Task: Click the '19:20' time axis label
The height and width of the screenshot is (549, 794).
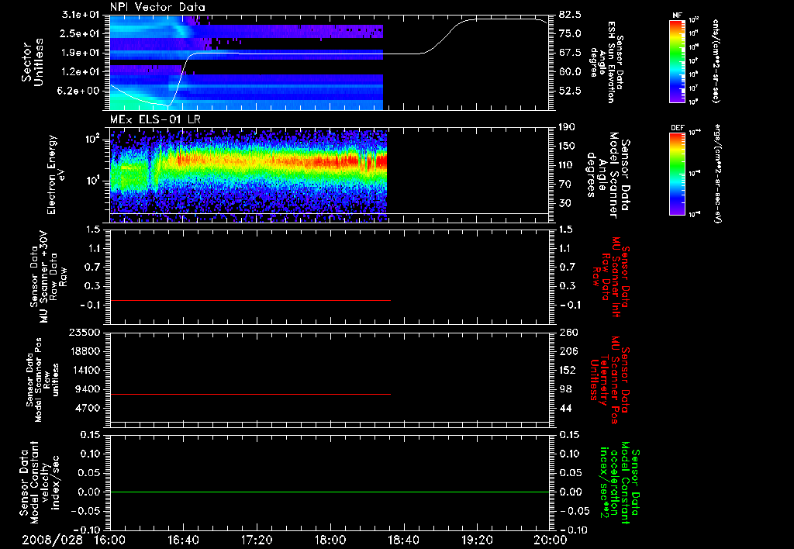Action: [x=477, y=540]
